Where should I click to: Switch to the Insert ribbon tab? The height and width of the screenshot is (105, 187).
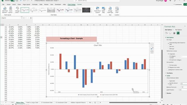tap(14, 4)
